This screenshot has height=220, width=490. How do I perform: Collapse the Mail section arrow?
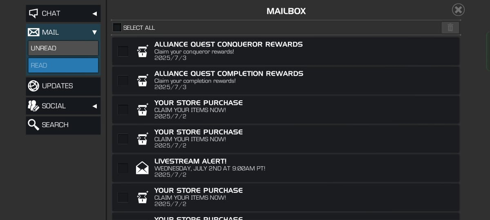[95, 32]
